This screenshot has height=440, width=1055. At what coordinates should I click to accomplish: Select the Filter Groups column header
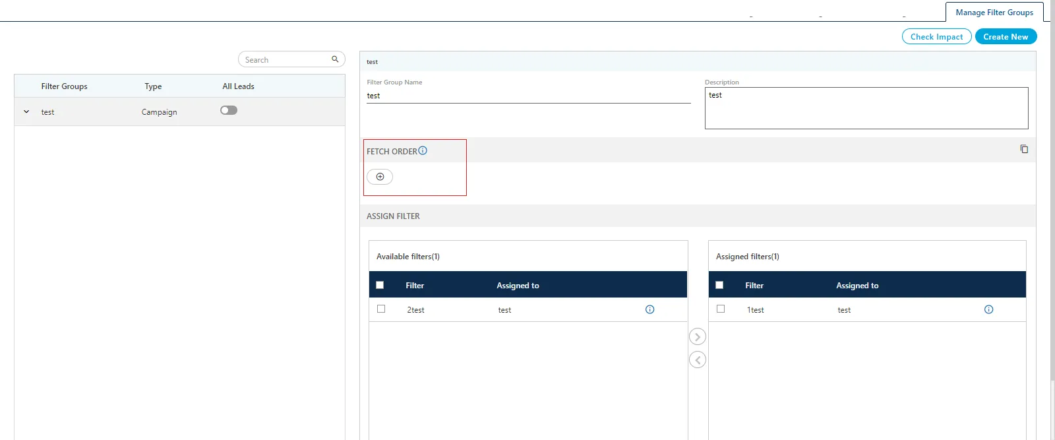click(x=64, y=86)
